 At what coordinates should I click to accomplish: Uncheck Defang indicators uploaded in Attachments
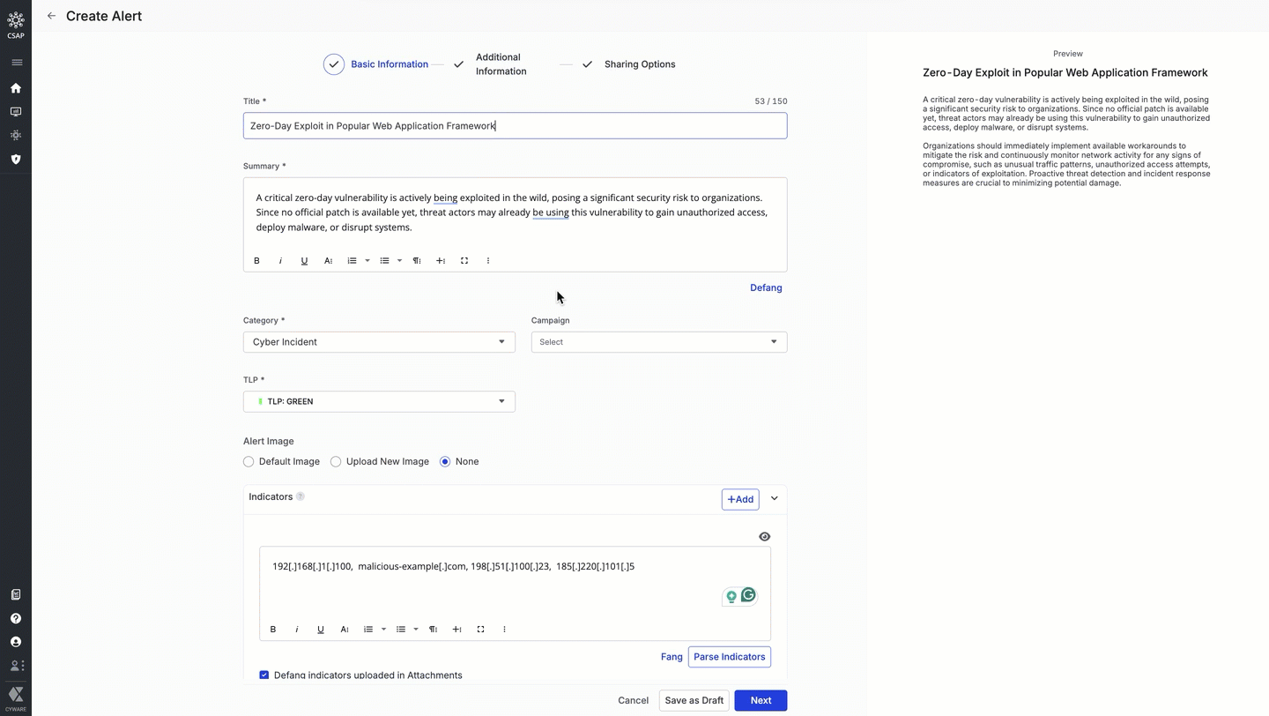click(264, 675)
